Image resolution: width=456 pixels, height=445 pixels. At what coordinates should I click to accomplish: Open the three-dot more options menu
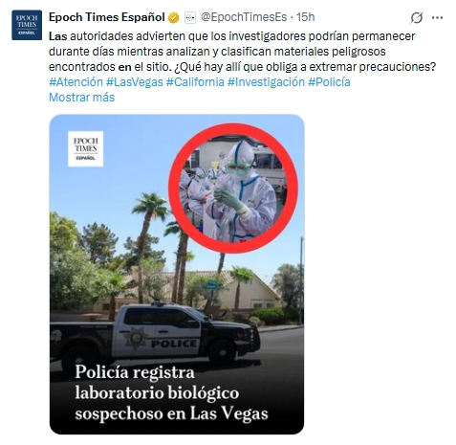click(437, 18)
